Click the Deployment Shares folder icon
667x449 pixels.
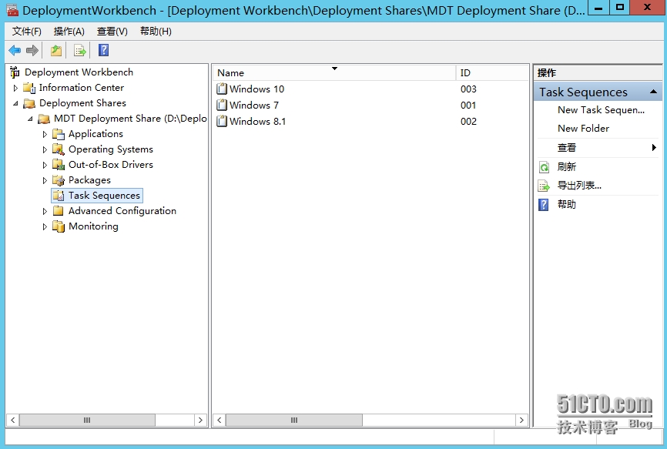click(x=29, y=103)
